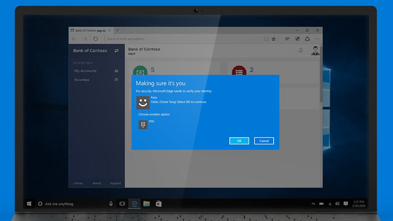Image resolution: width=393 pixels, height=221 pixels.
Task: Click the home icon next to My Accounts
Action: coord(116,71)
